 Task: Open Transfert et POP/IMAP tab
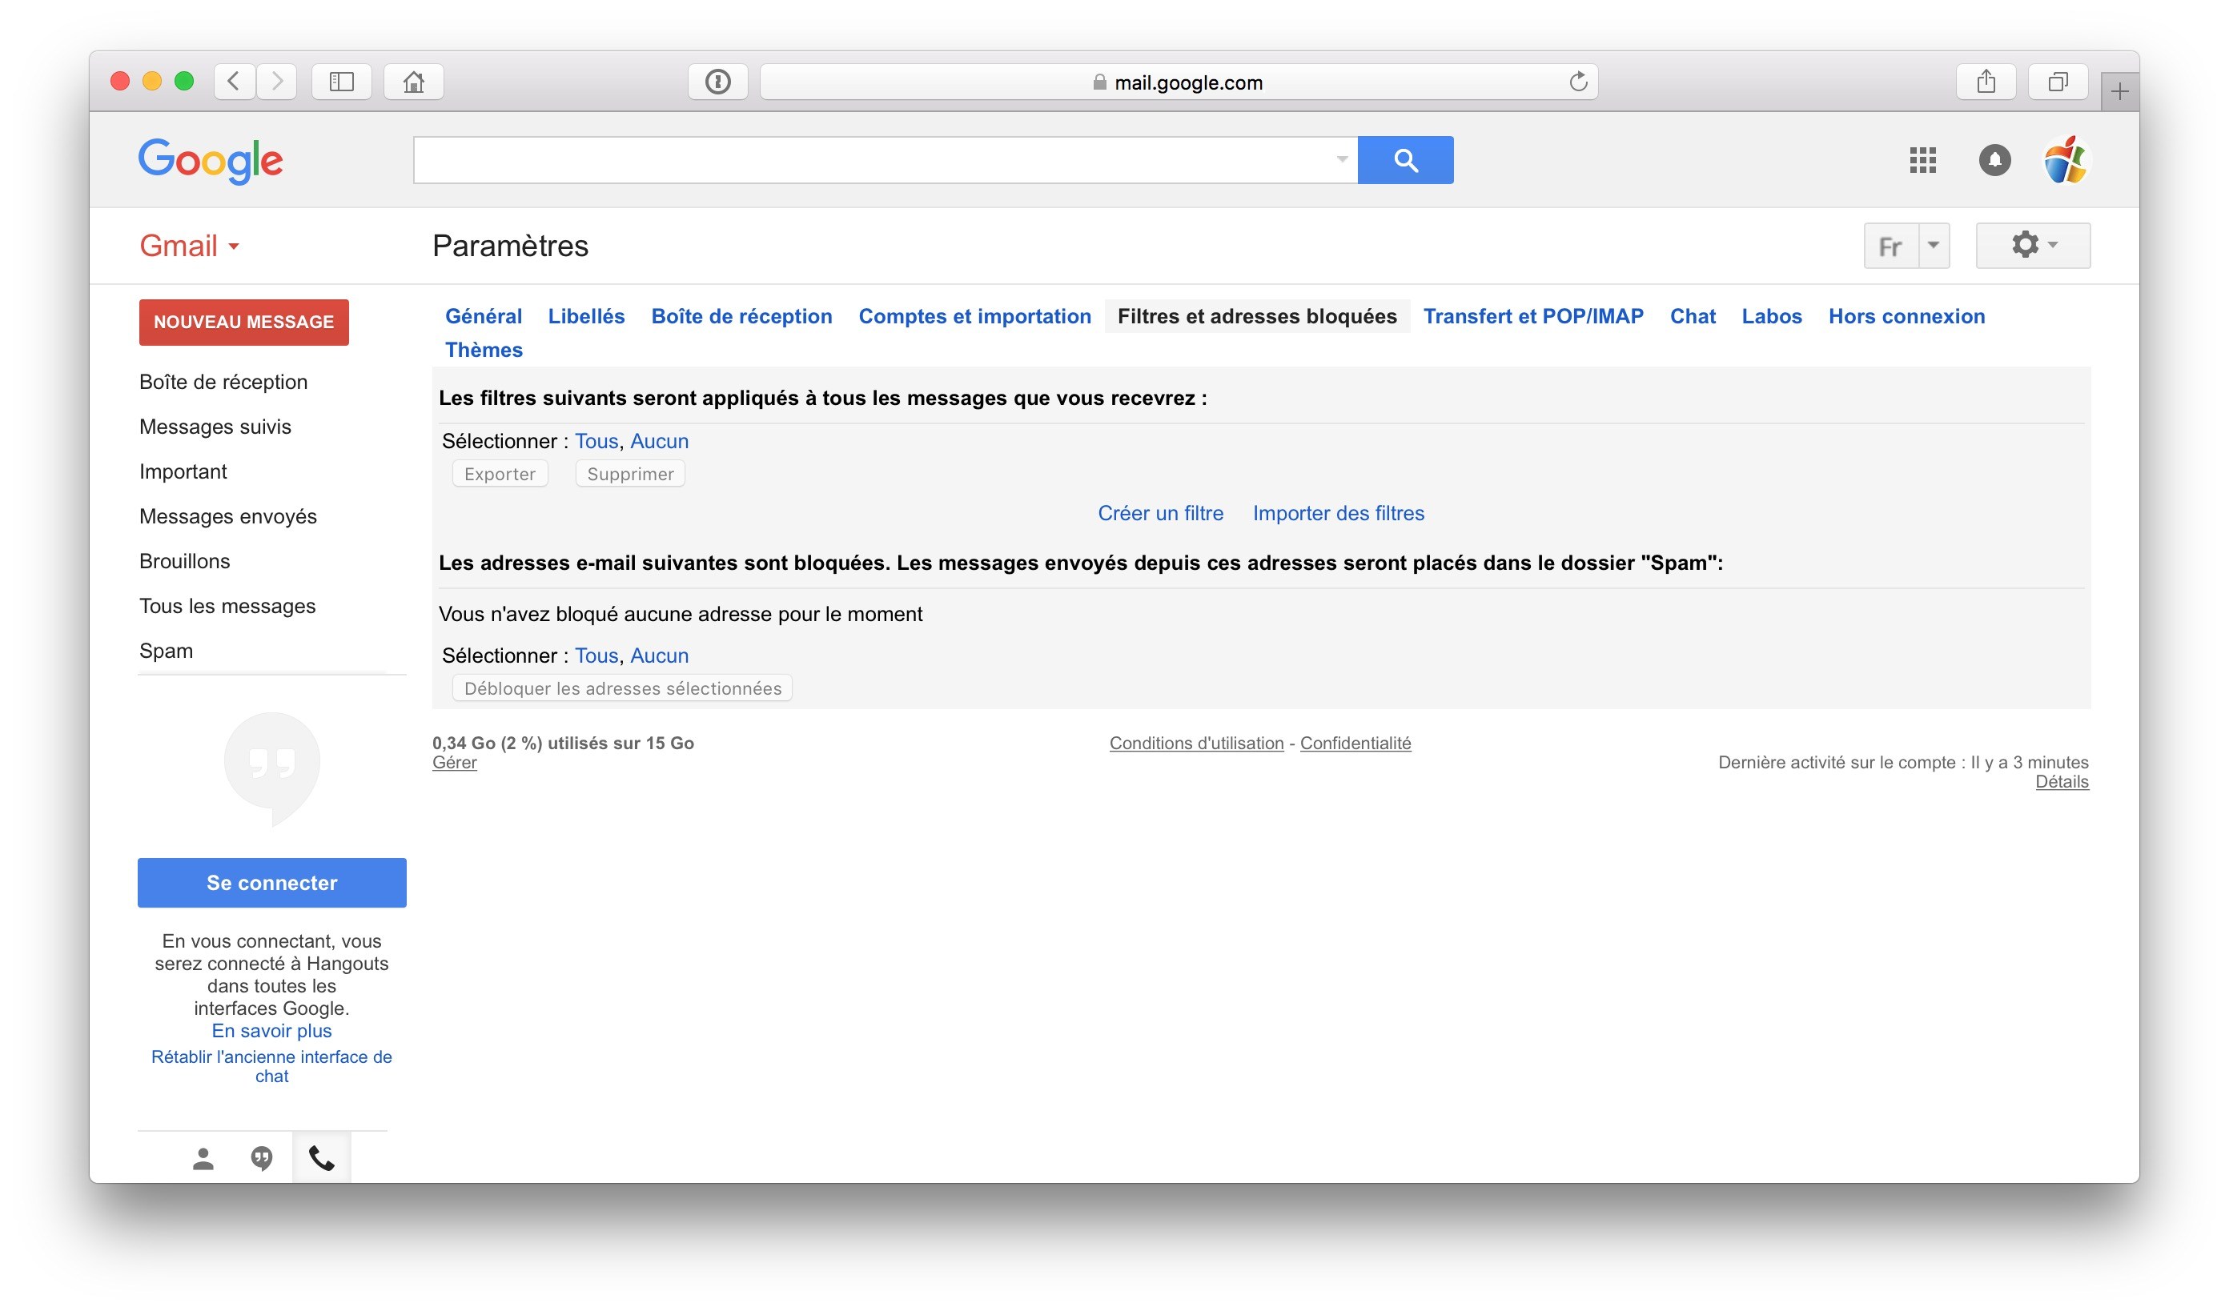(x=1533, y=316)
